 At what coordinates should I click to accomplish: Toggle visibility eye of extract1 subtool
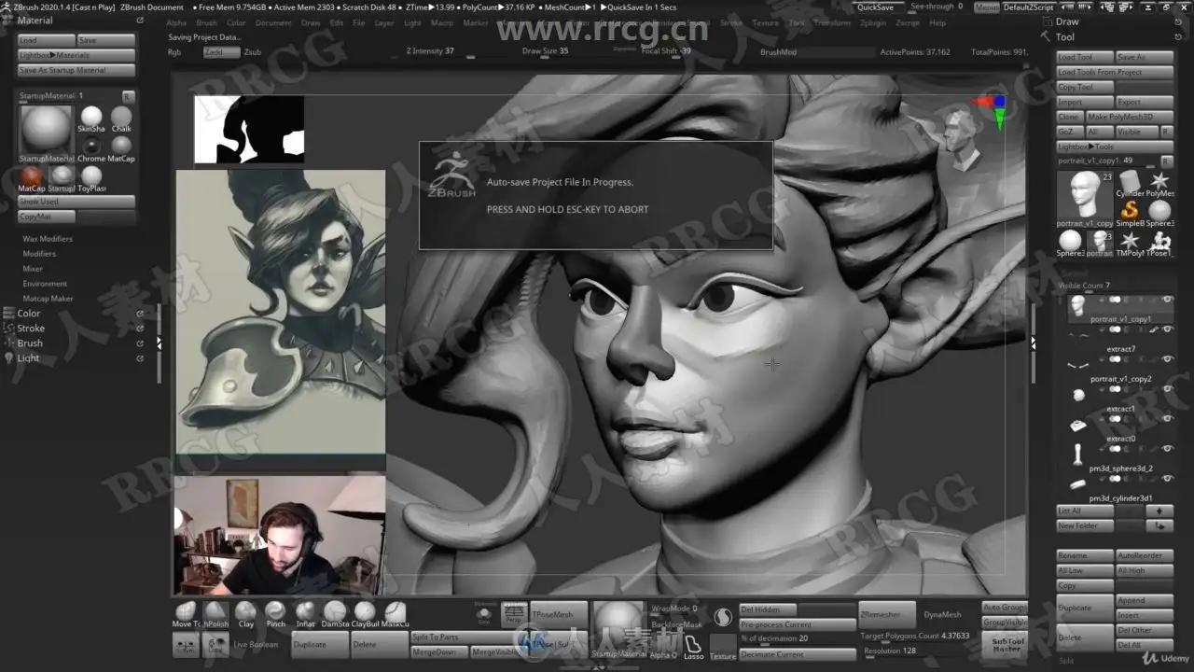[x=1166, y=389]
